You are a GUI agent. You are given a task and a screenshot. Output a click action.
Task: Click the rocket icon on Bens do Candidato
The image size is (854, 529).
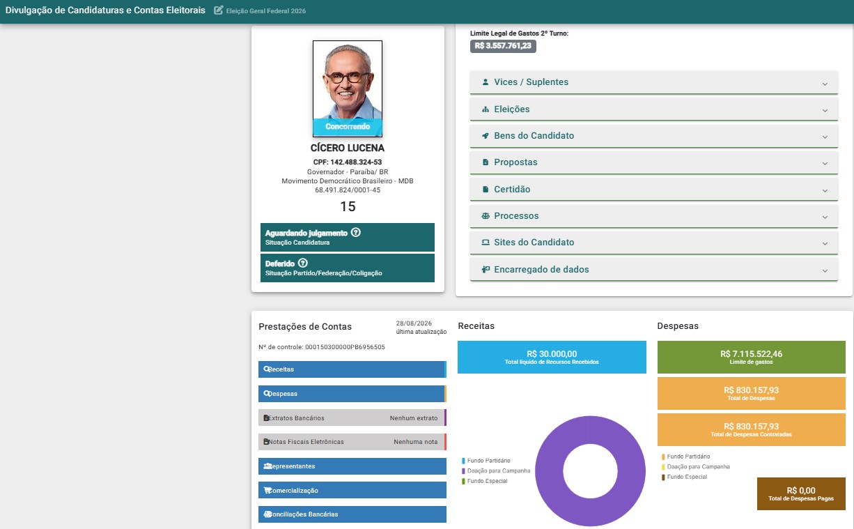coord(486,136)
